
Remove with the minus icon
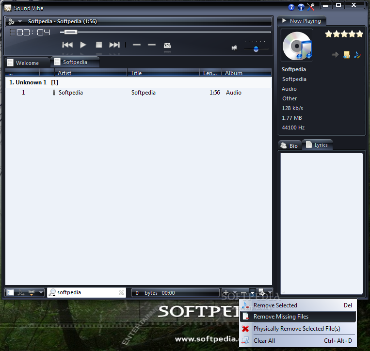243,293
